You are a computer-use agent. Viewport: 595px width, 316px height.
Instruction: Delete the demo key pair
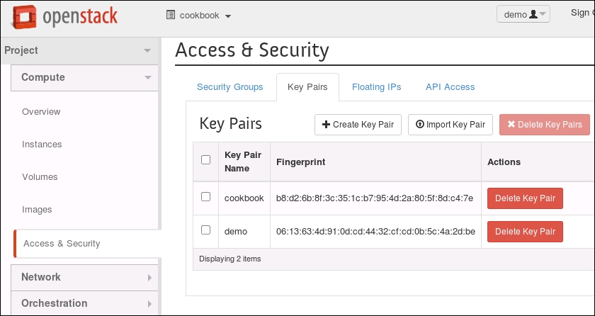click(x=524, y=232)
